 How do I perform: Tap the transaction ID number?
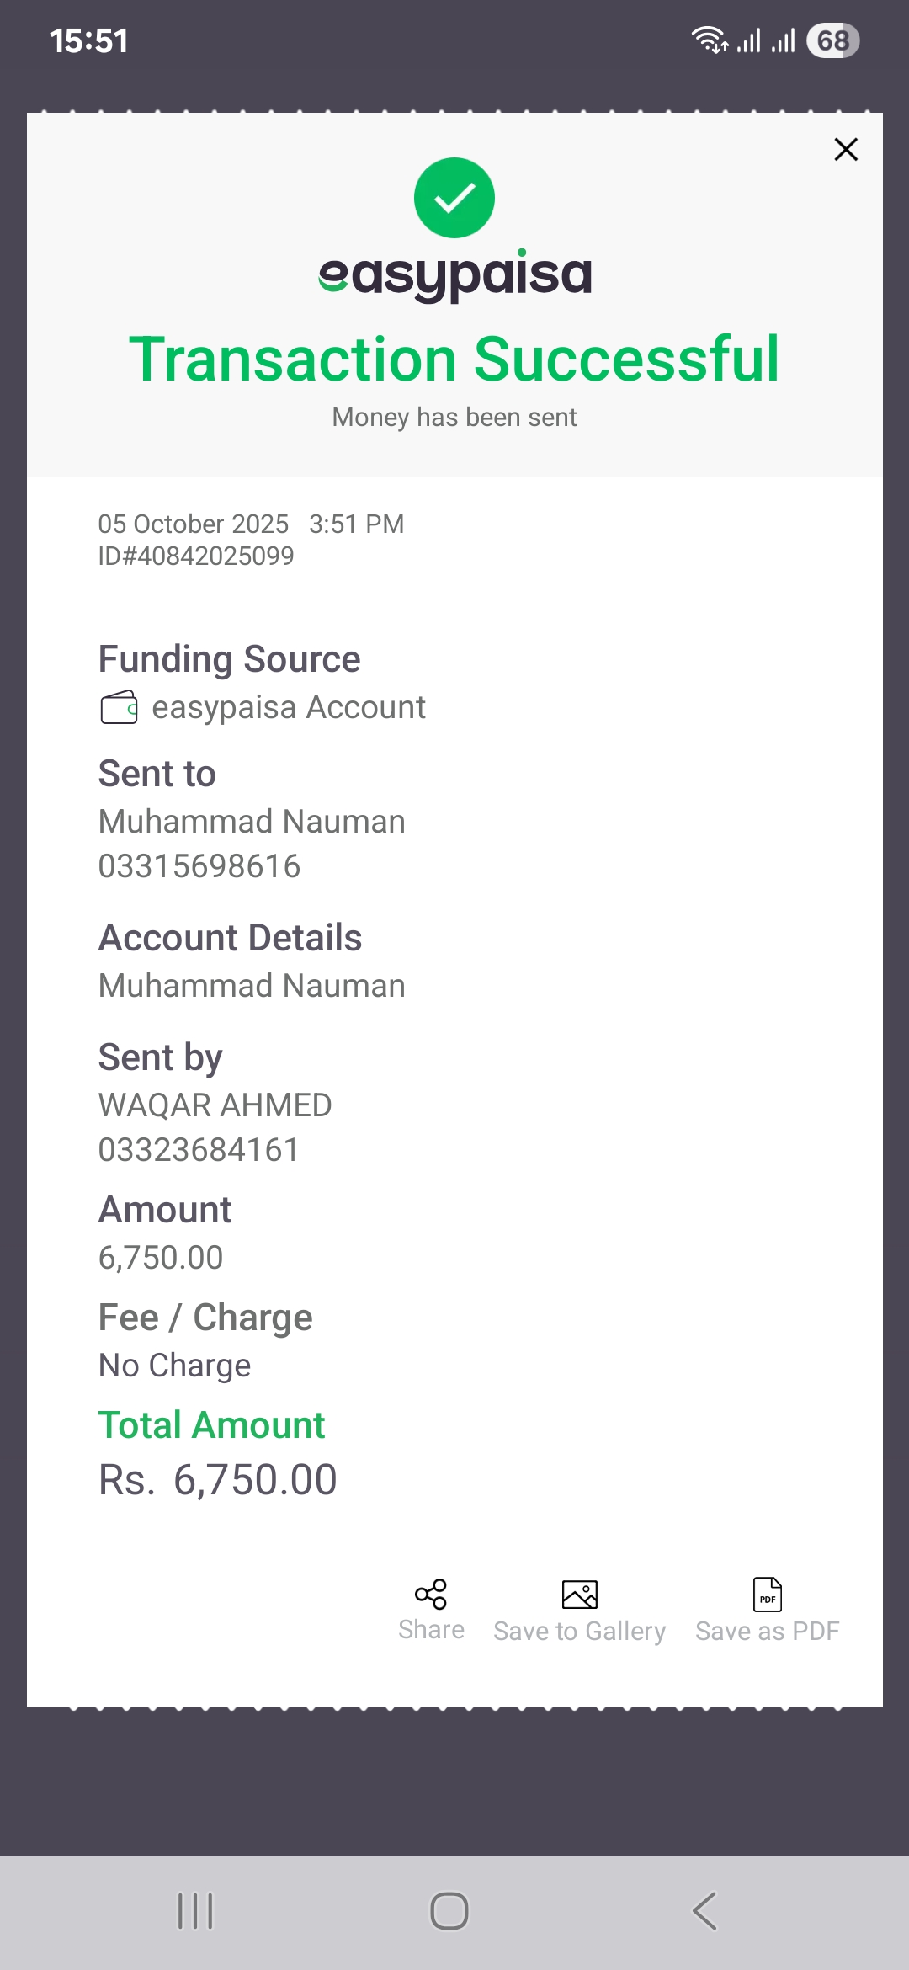(196, 556)
